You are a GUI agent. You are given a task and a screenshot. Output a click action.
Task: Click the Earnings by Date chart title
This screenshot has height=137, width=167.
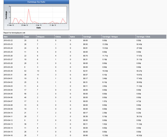[36, 2]
